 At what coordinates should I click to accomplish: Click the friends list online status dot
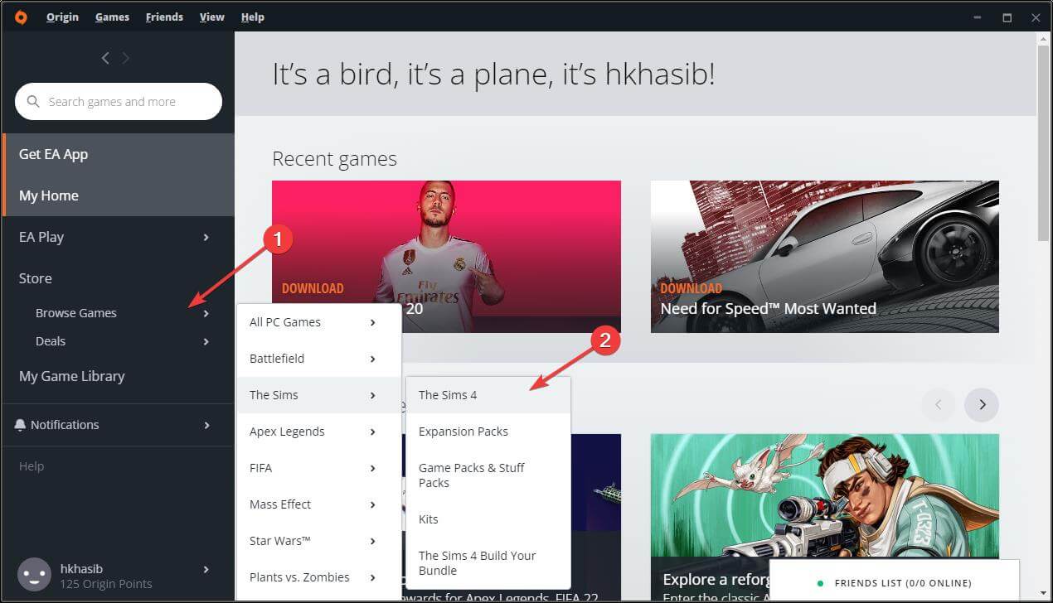[820, 583]
